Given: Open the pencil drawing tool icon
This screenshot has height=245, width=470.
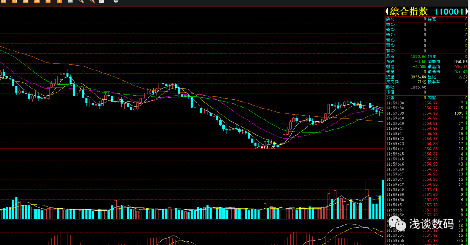Looking at the screenshot, I should [x=70, y=1].
